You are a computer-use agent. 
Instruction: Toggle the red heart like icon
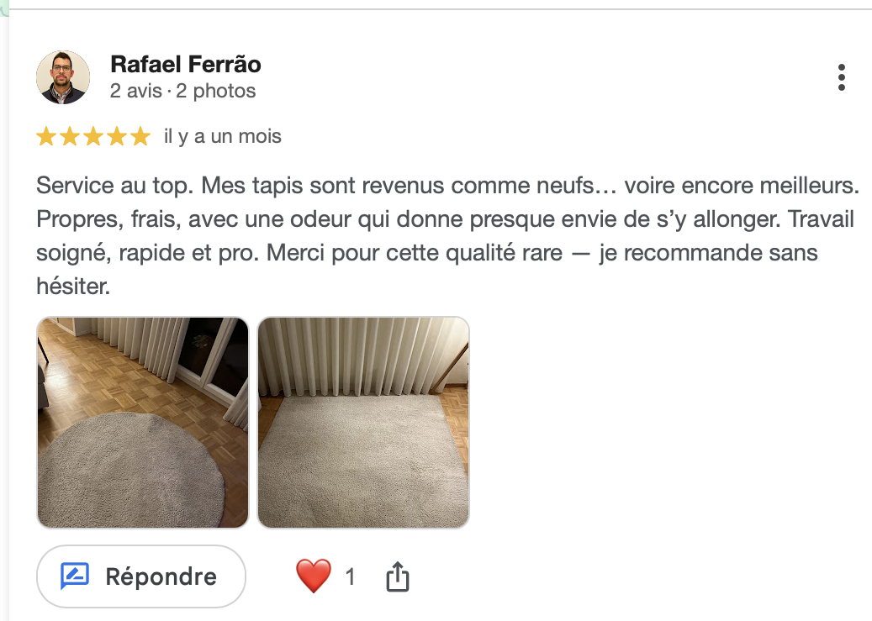pos(314,576)
